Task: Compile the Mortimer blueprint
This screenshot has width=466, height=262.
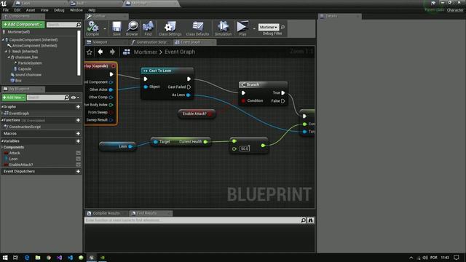Action: coord(92,28)
